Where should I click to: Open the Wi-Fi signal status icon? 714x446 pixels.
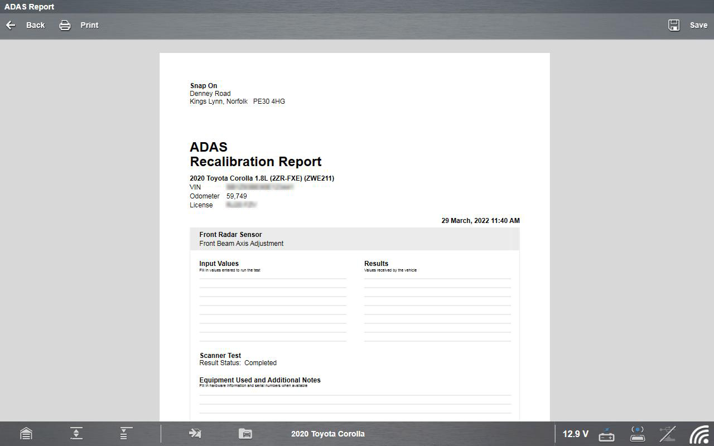coord(699,434)
